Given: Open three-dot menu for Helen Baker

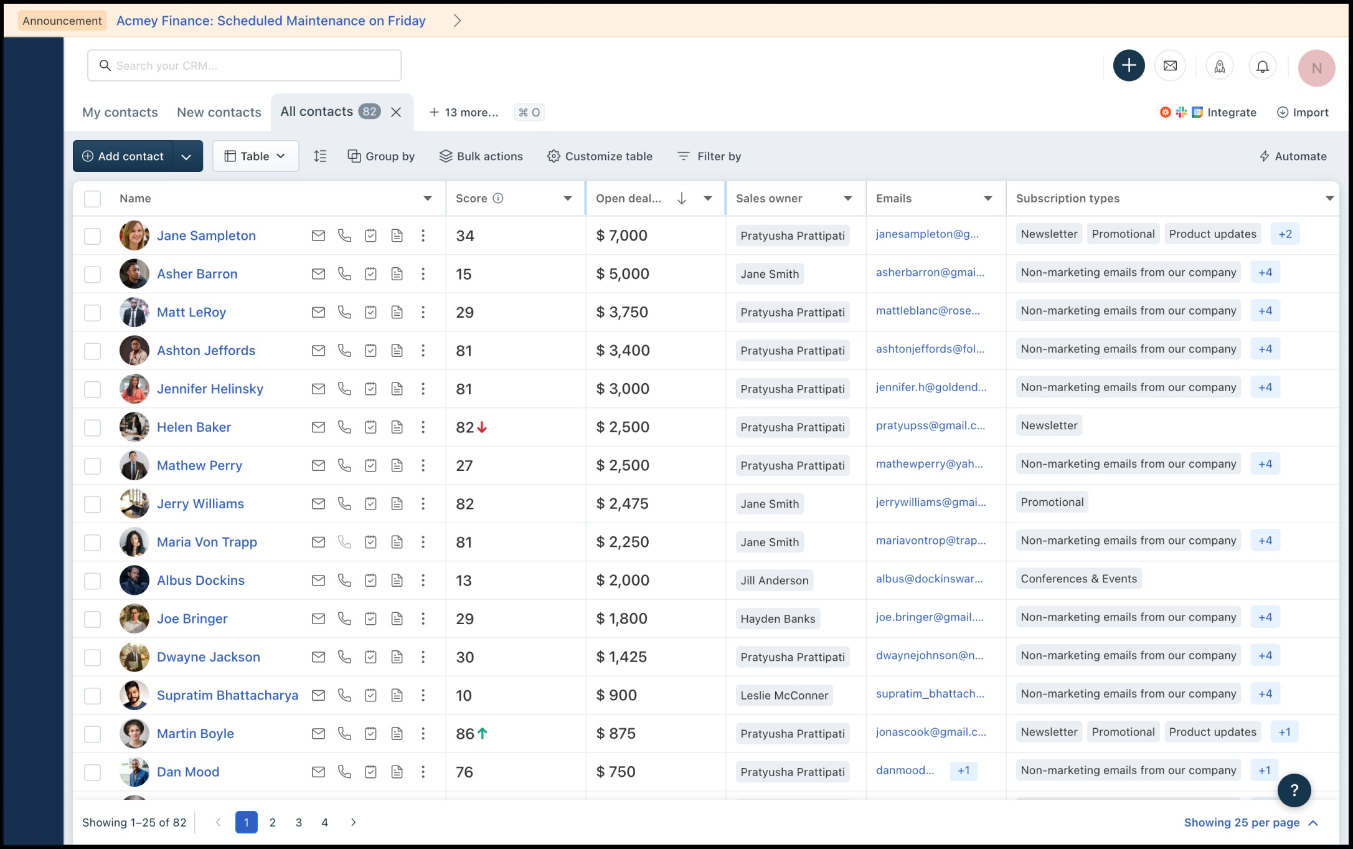Looking at the screenshot, I should pyautogui.click(x=423, y=427).
